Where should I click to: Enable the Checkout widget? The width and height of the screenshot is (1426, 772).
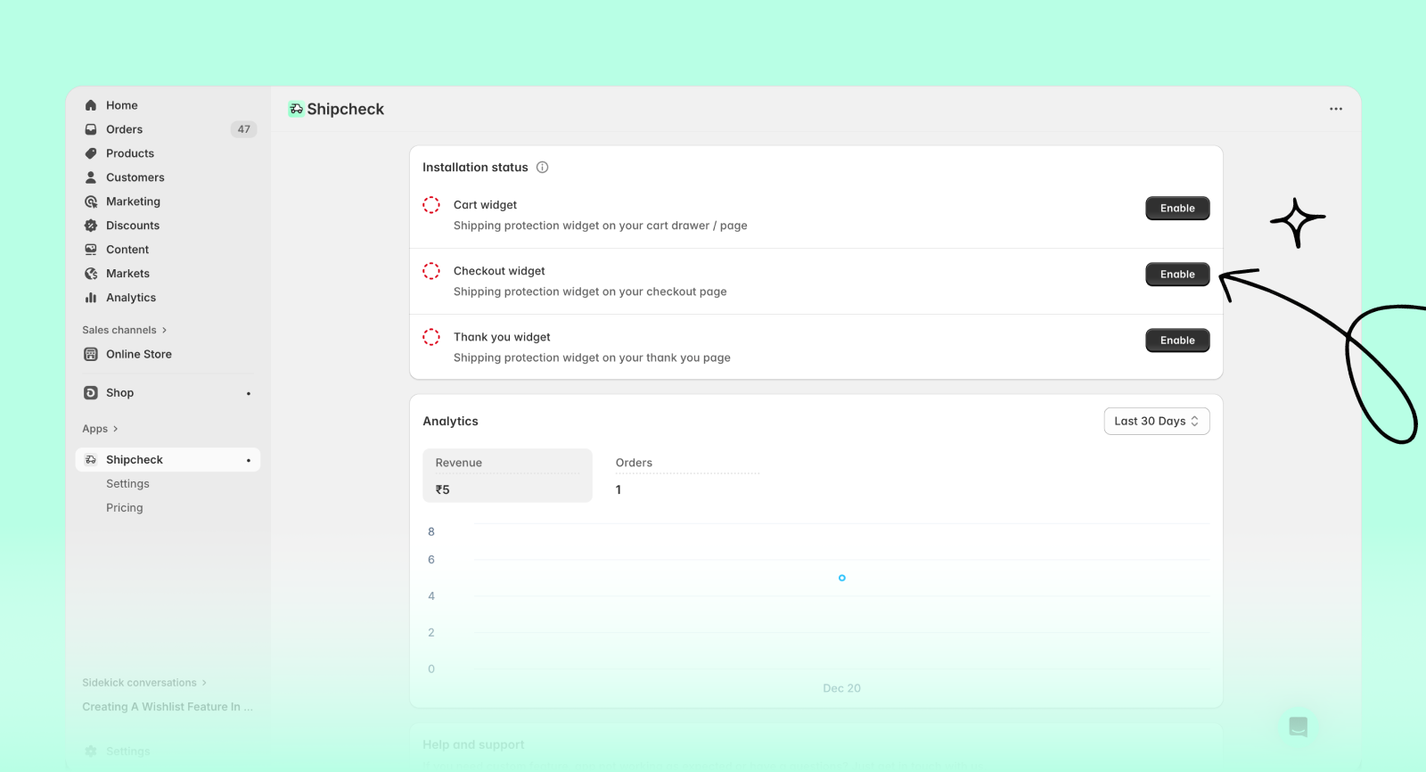pos(1177,275)
